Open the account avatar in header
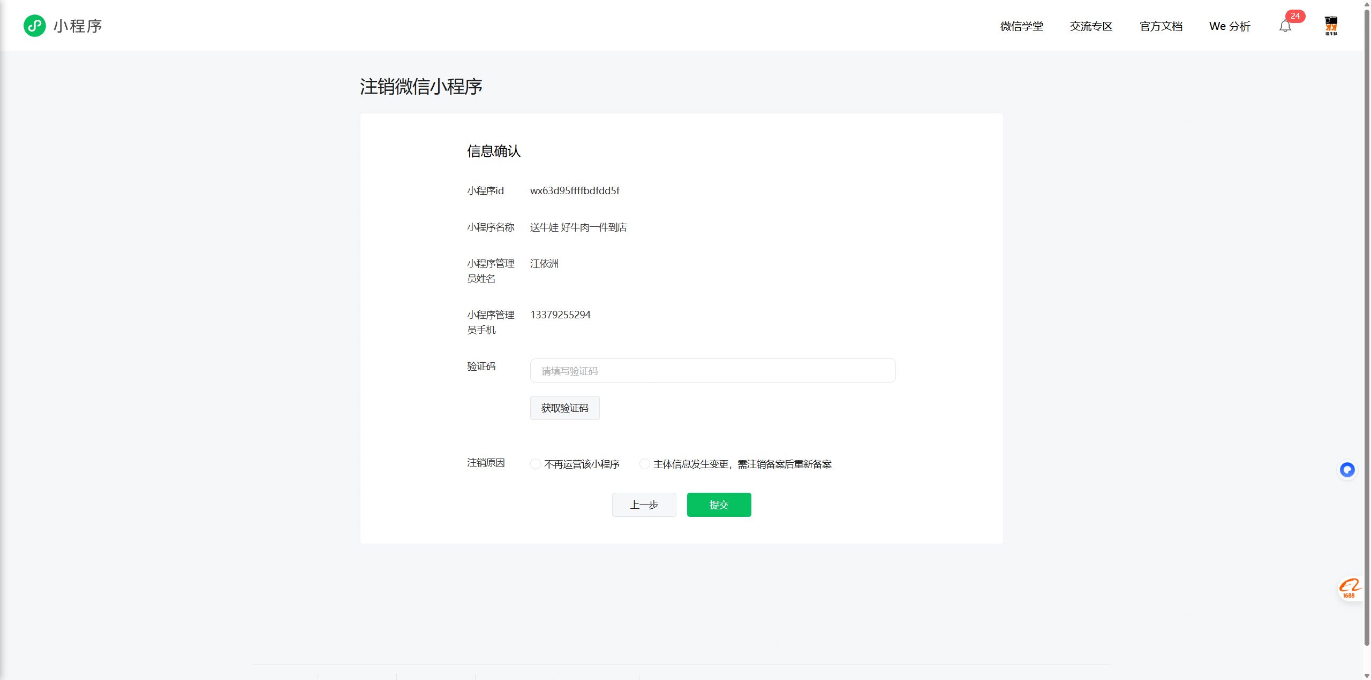Screen dimensions: 1371x680 click(1331, 26)
